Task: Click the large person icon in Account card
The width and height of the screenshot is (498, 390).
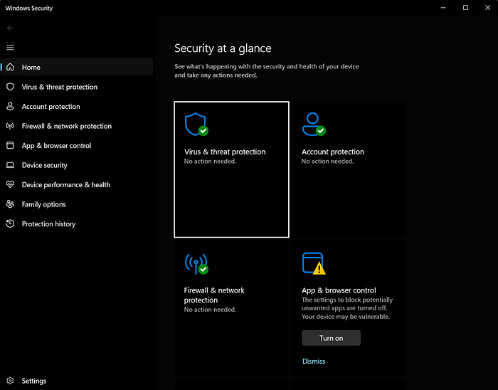Action: pyautogui.click(x=314, y=124)
